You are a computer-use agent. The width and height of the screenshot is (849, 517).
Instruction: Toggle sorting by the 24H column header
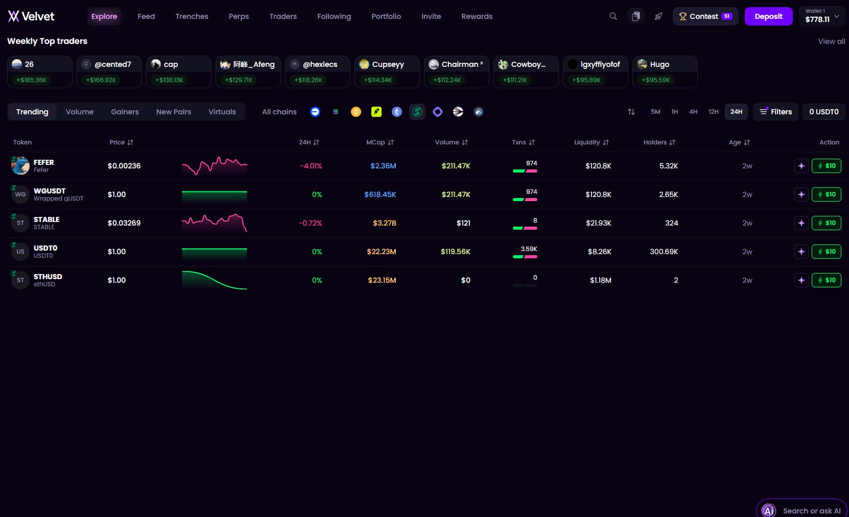[x=309, y=142]
